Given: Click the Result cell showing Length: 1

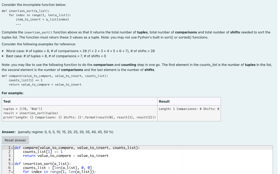Looking at the screenshot, I should click(x=189, y=109).
